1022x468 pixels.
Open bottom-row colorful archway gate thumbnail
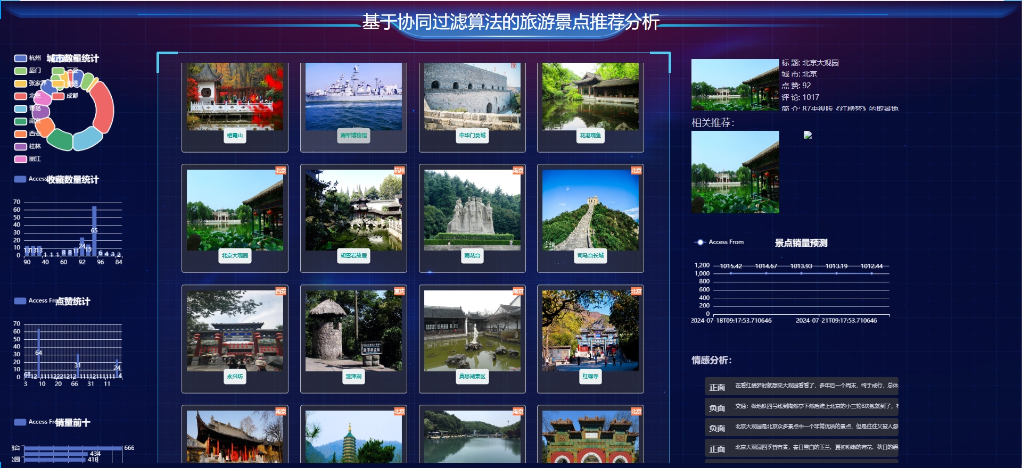tap(590, 437)
